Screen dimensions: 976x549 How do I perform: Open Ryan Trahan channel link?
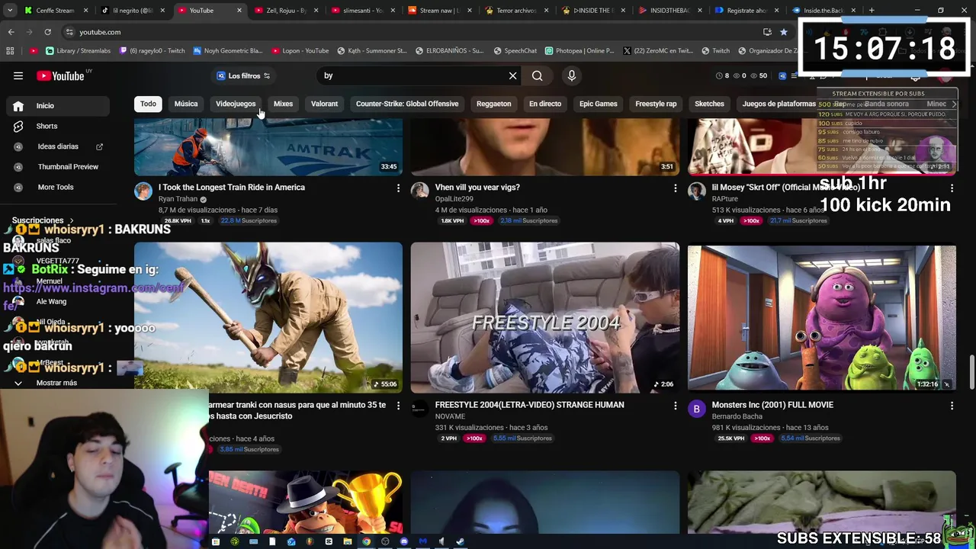point(178,199)
